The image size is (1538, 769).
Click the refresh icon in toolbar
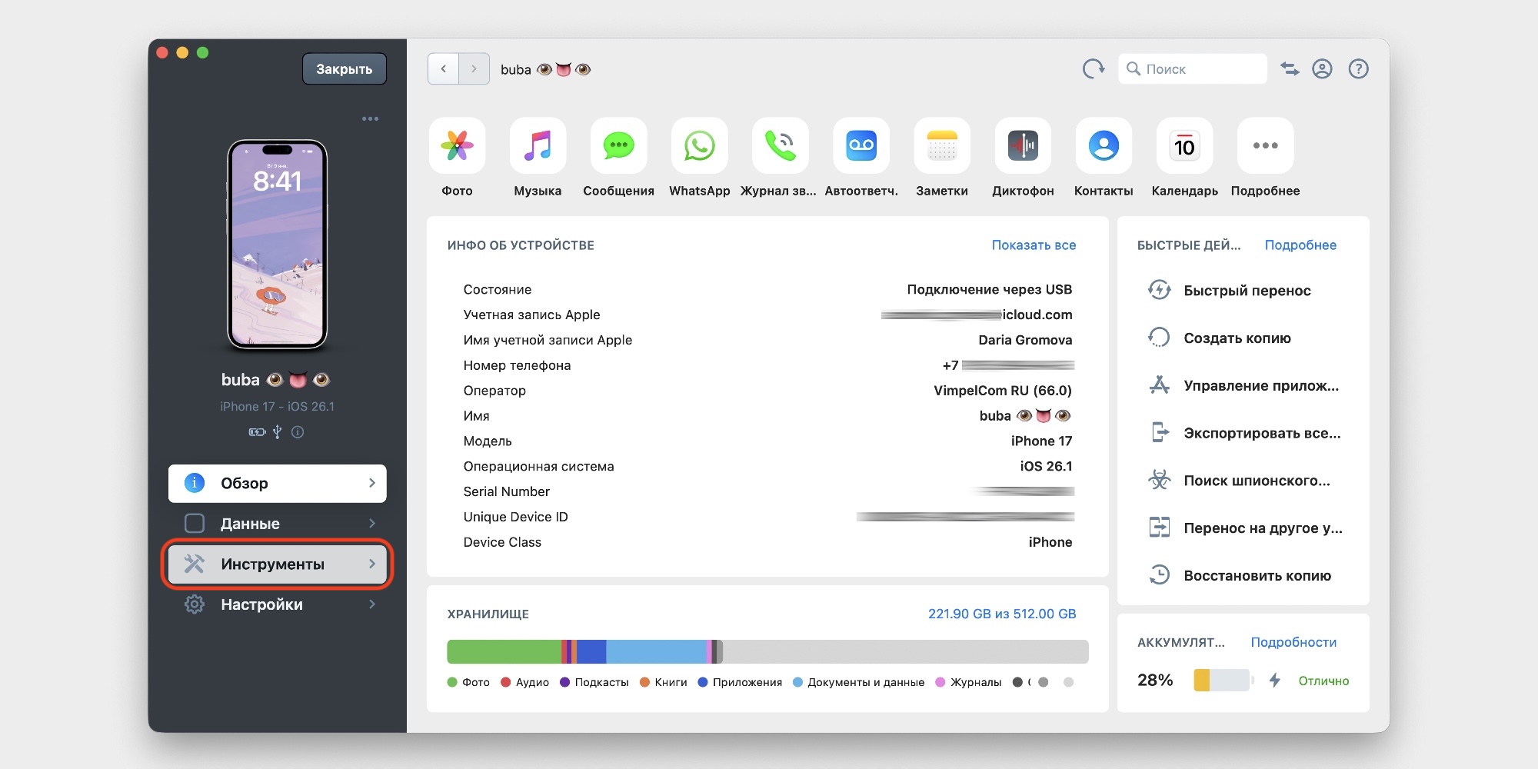(1093, 69)
